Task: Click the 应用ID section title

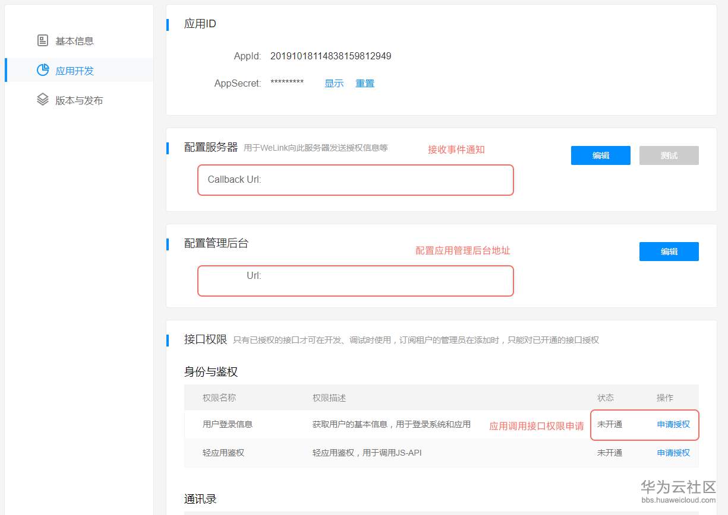Action: [x=200, y=24]
